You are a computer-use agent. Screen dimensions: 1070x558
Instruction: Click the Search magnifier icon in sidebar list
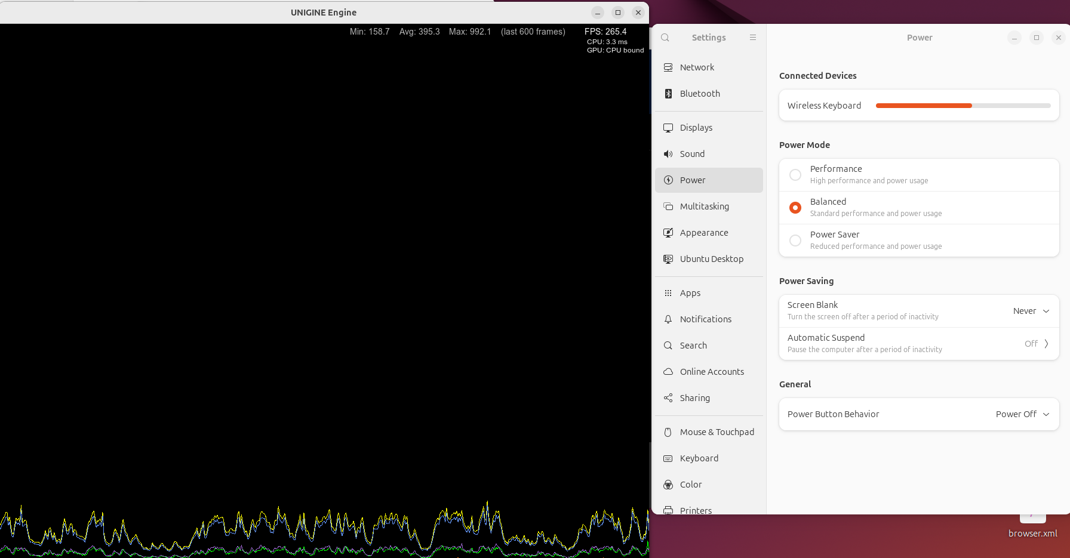click(668, 346)
